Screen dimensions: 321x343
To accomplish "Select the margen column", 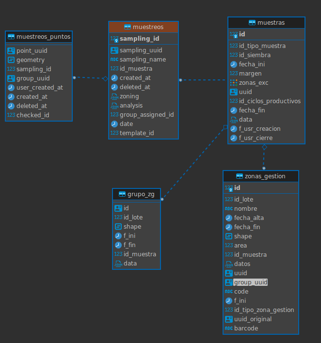I will (x=250, y=74).
